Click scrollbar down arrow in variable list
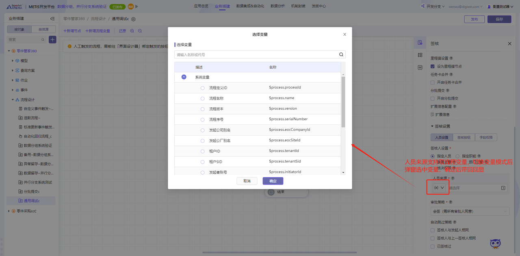 tap(343, 173)
